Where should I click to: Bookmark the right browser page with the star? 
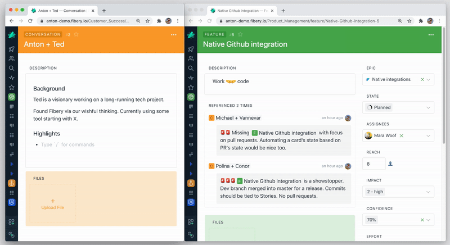pos(408,20)
